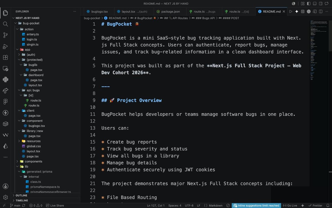Image resolution: width=332 pixels, height=208 pixels.
Task: Open the Remote Explorer view
Action: (x=5, y=69)
